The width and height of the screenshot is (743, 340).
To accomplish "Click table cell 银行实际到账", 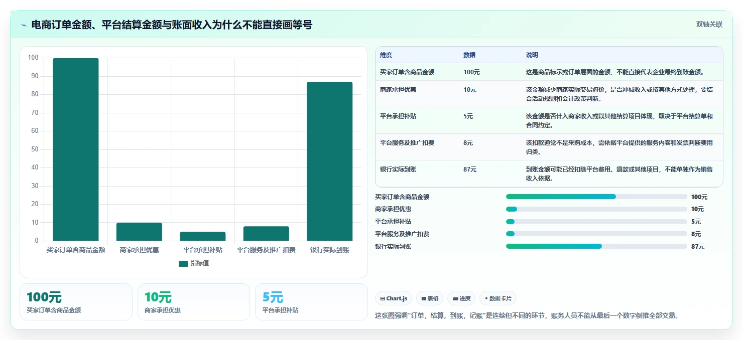I will [x=398, y=169].
